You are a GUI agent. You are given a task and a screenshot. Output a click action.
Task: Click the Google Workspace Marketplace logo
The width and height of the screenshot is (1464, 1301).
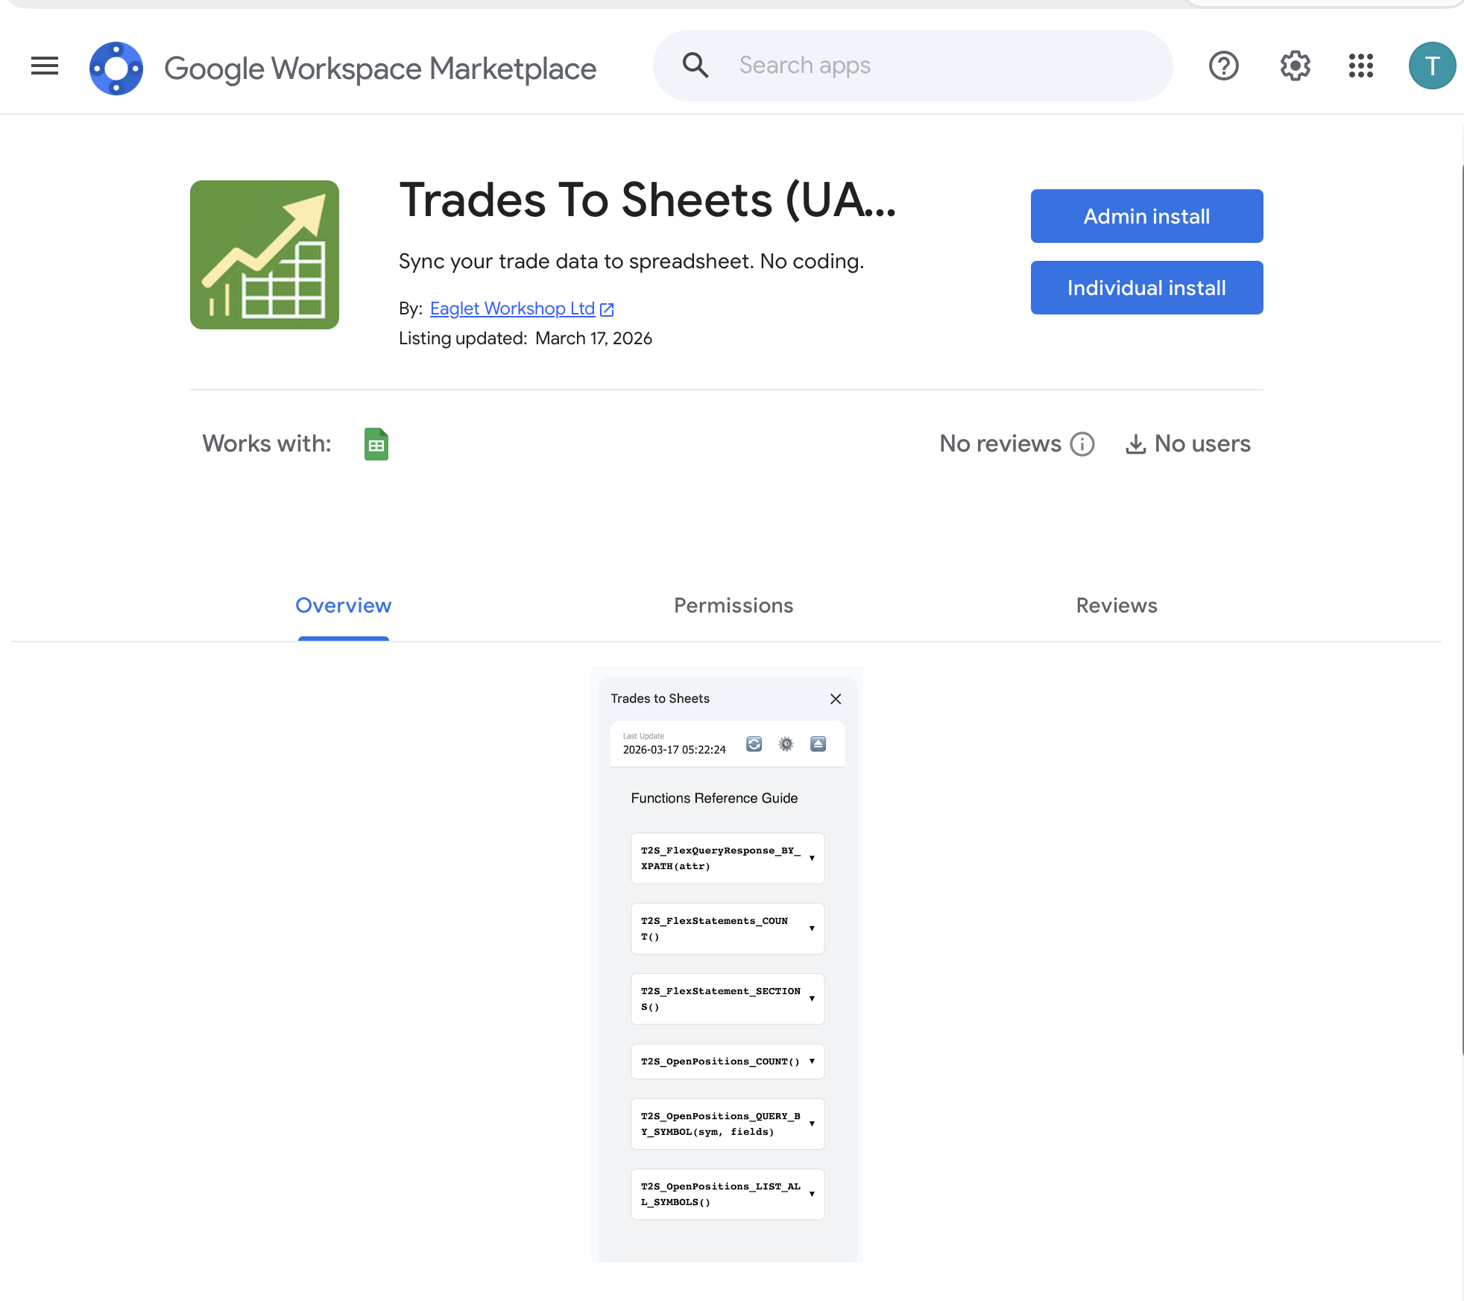pyautogui.click(x=116, y=68)
